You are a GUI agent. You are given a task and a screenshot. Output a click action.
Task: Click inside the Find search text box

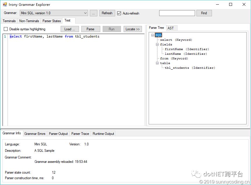(177, 13)
